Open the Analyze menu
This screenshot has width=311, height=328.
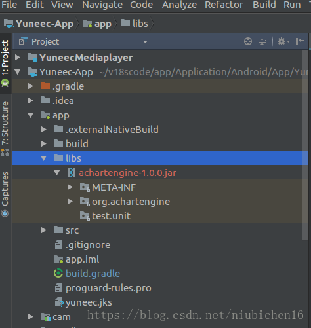click(x=179, y=5)
